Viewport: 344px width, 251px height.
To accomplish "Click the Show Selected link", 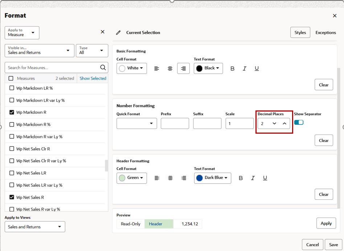I will pos(93,78).
